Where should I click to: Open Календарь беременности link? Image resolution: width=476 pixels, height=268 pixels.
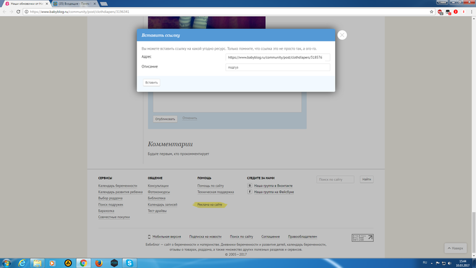[x=117, y=186]
